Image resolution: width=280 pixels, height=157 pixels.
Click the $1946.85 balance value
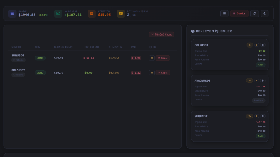[x=27, y=15]
